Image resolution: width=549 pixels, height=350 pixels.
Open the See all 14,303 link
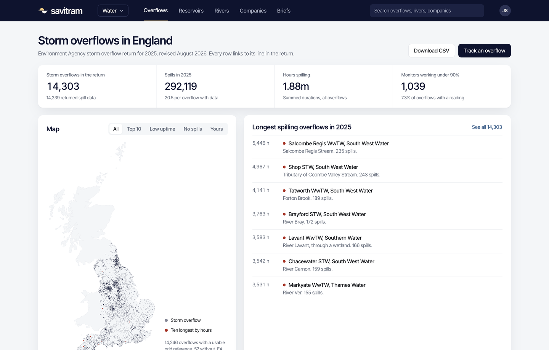pyautogui.click(x=487, y=127)
